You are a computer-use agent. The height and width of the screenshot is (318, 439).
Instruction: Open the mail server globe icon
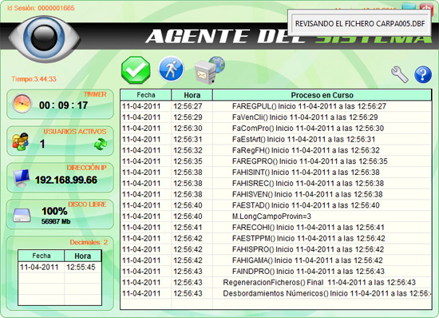click(210, 70)
